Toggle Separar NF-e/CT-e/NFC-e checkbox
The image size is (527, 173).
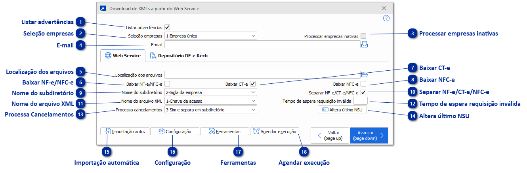point(363,92)
